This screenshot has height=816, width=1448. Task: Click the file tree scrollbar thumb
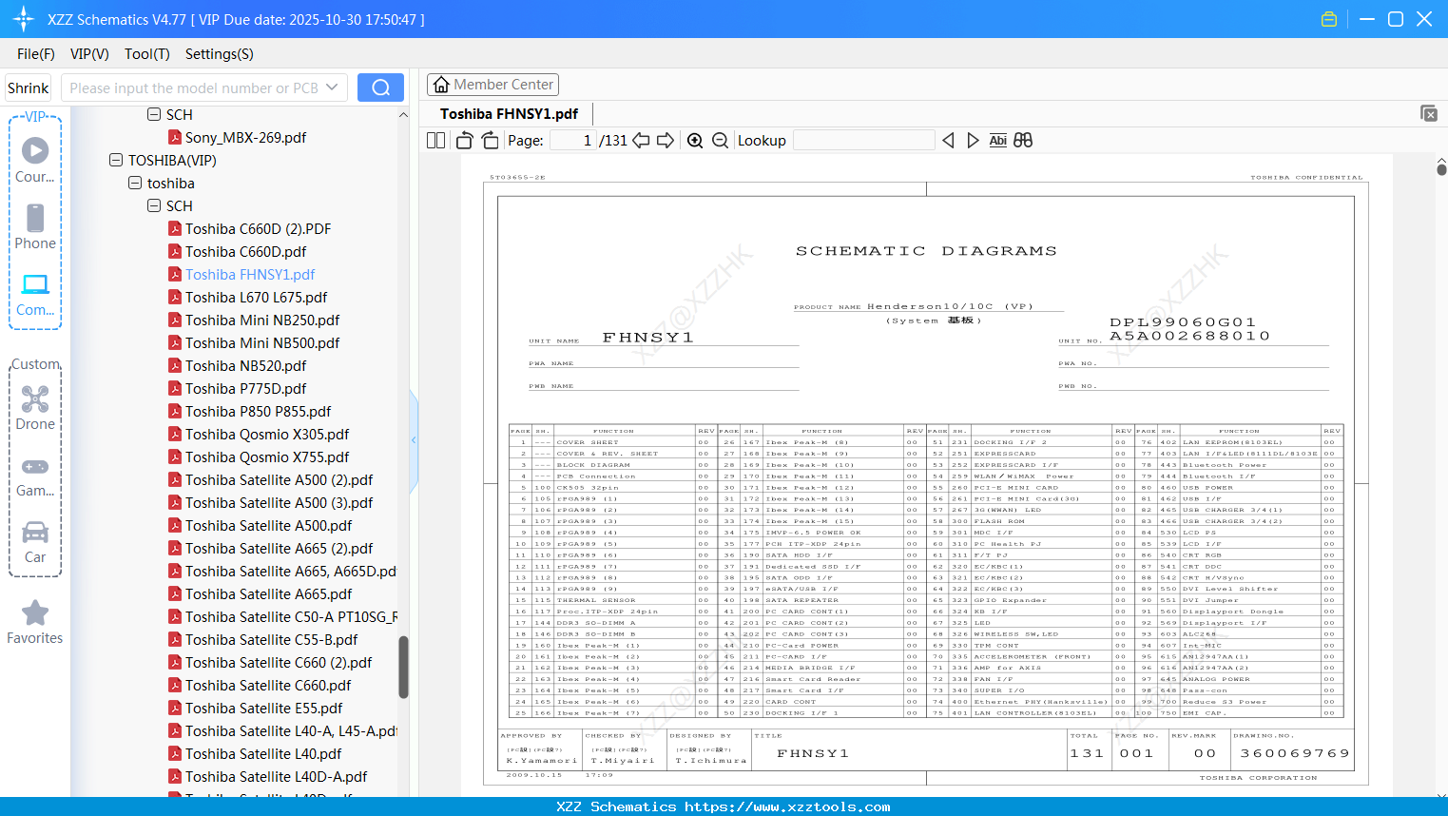click(403, 668)
